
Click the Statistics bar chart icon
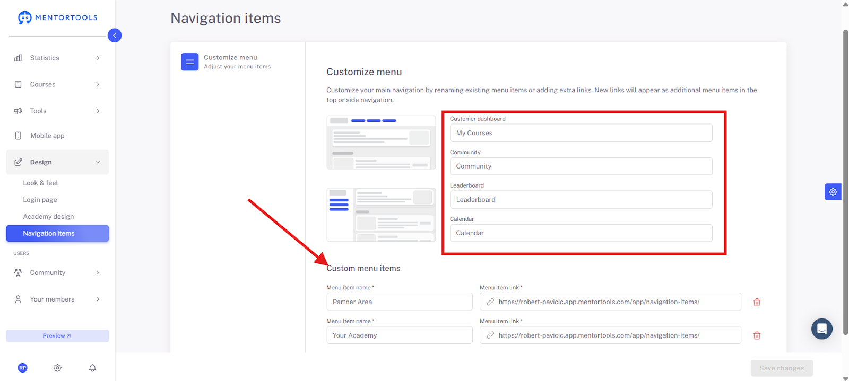pos(18,58)
